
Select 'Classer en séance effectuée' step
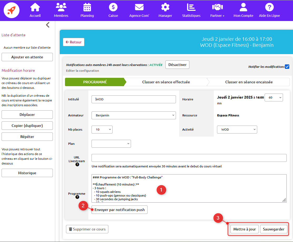click(x=166, y=82)
